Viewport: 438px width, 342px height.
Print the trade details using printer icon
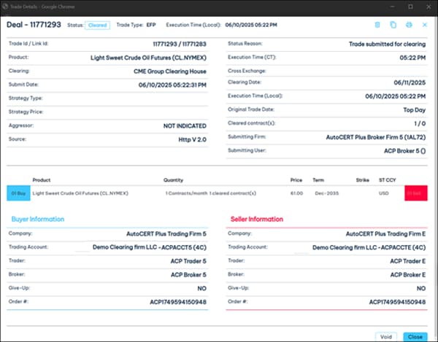point(409,25)
